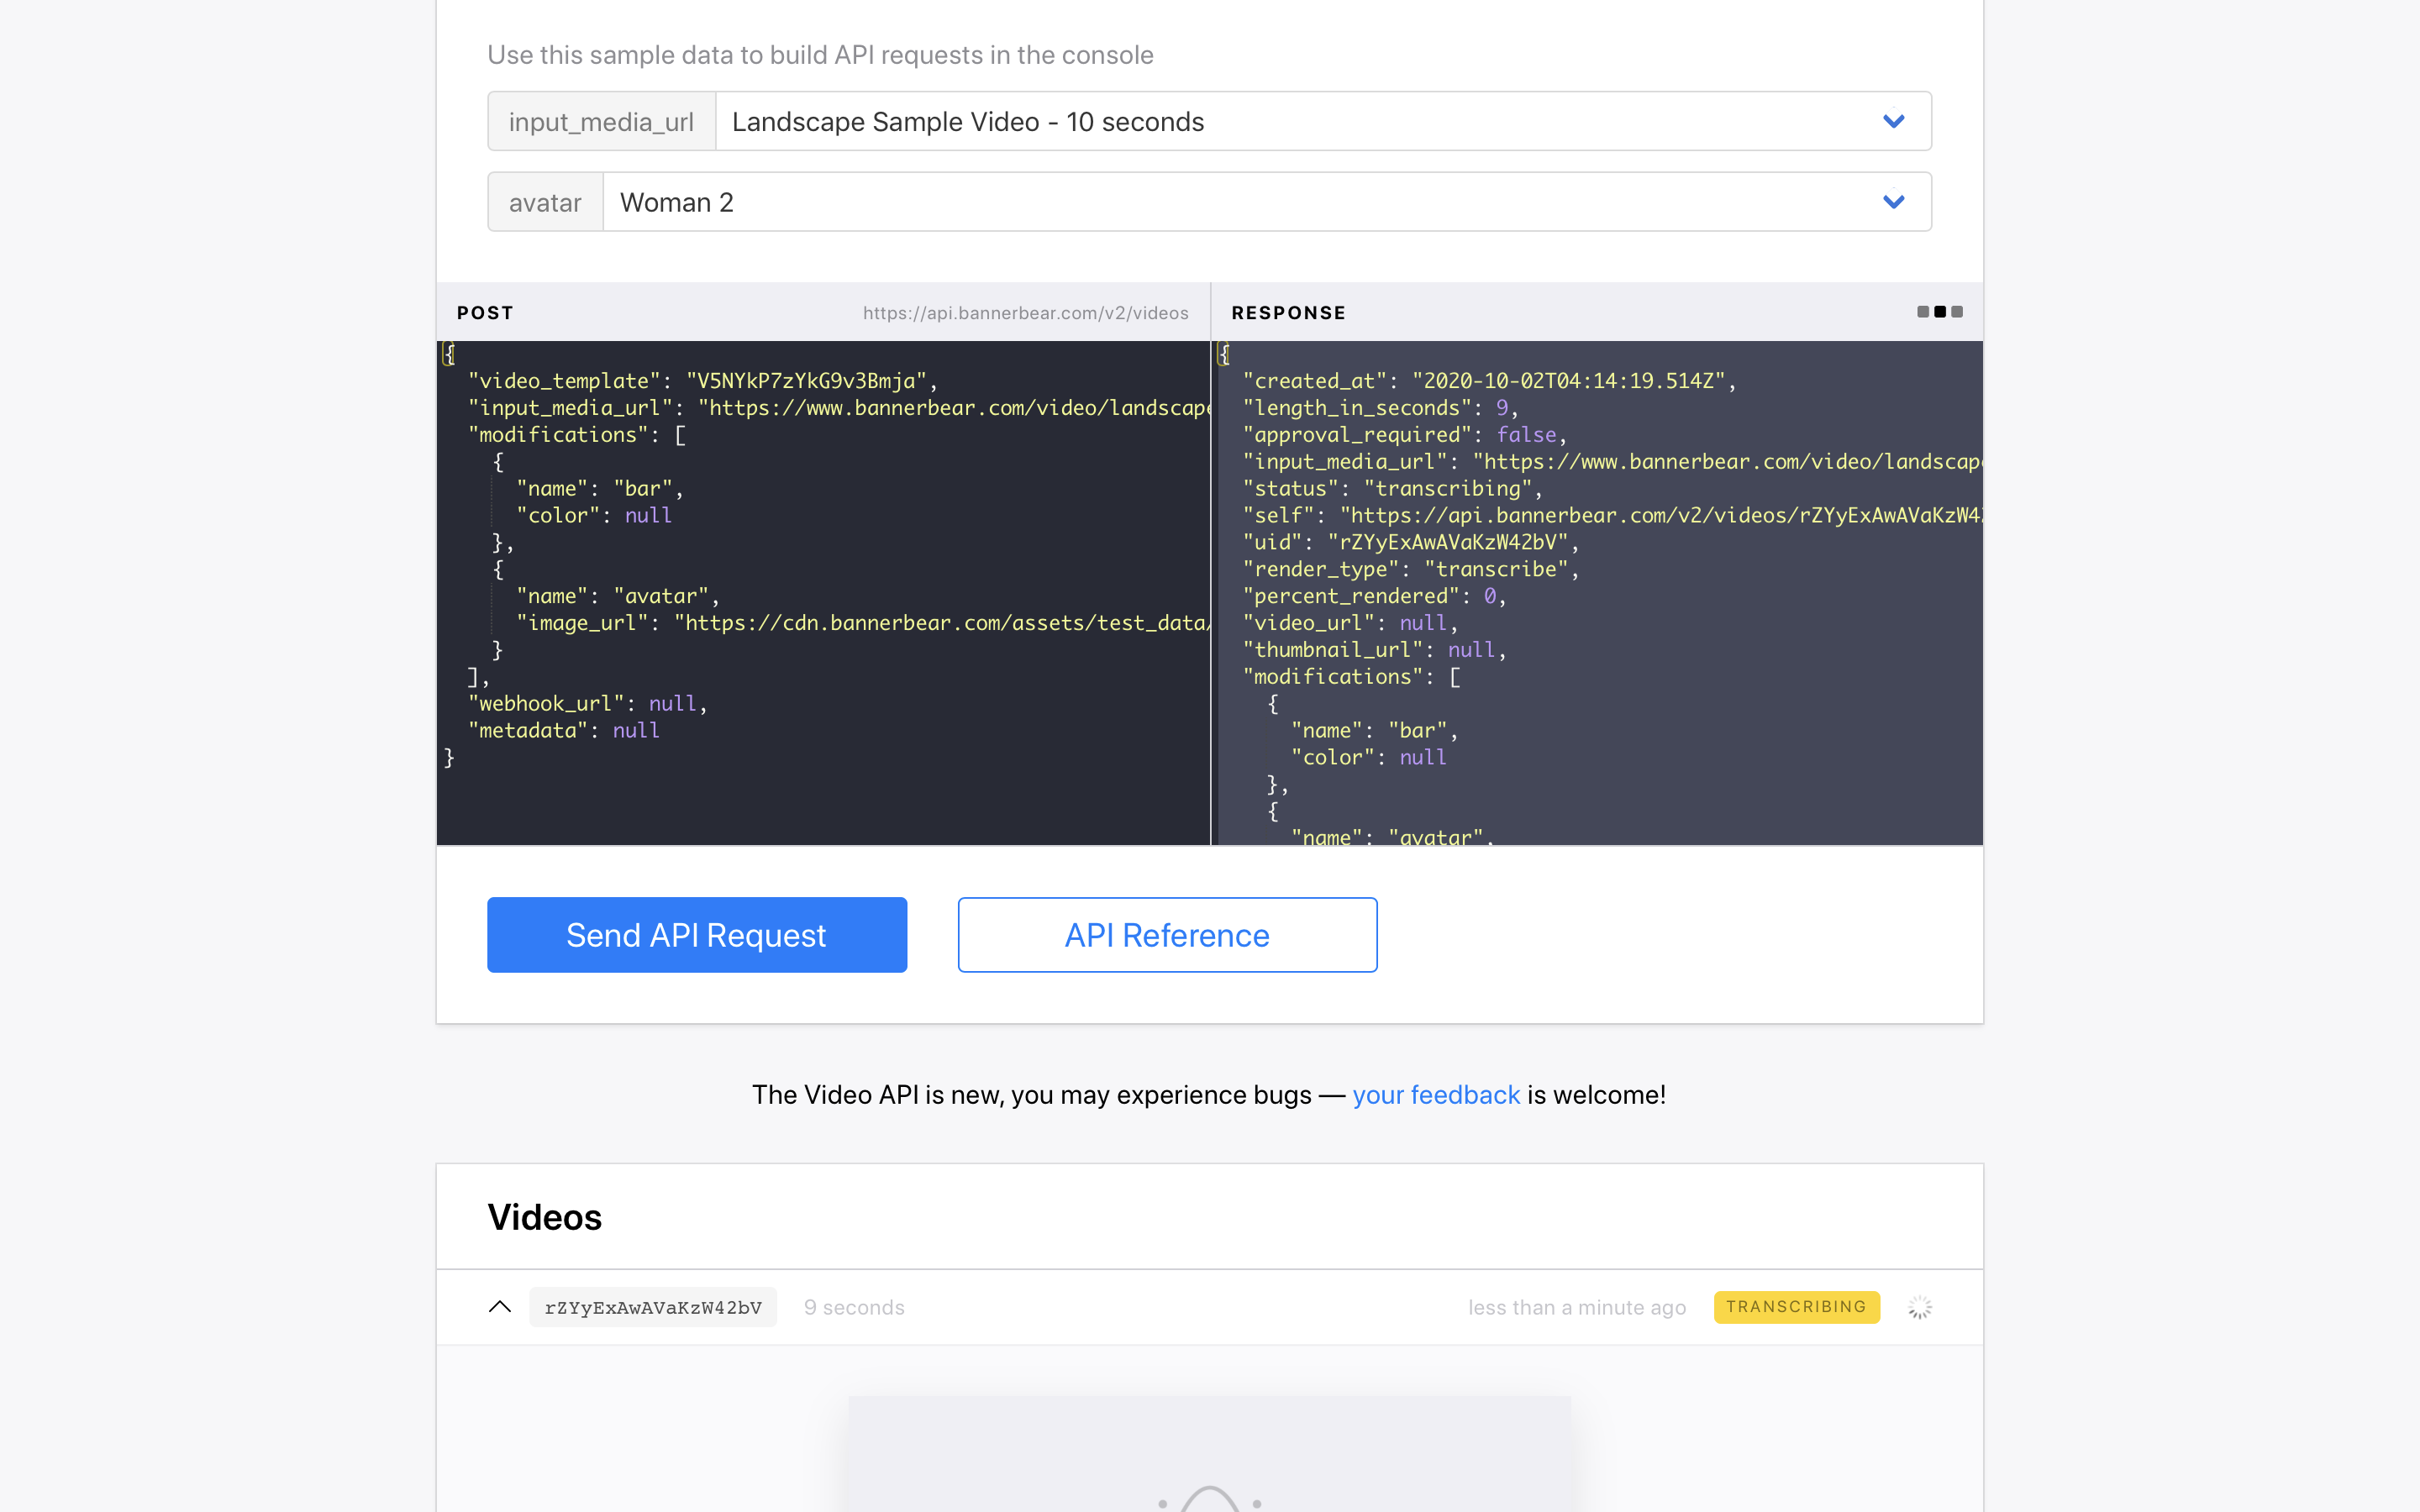The image size is (2420, 1512).
Task: Click the left square in Response header
Action: pyautogui.click(x=1922, y=312)
